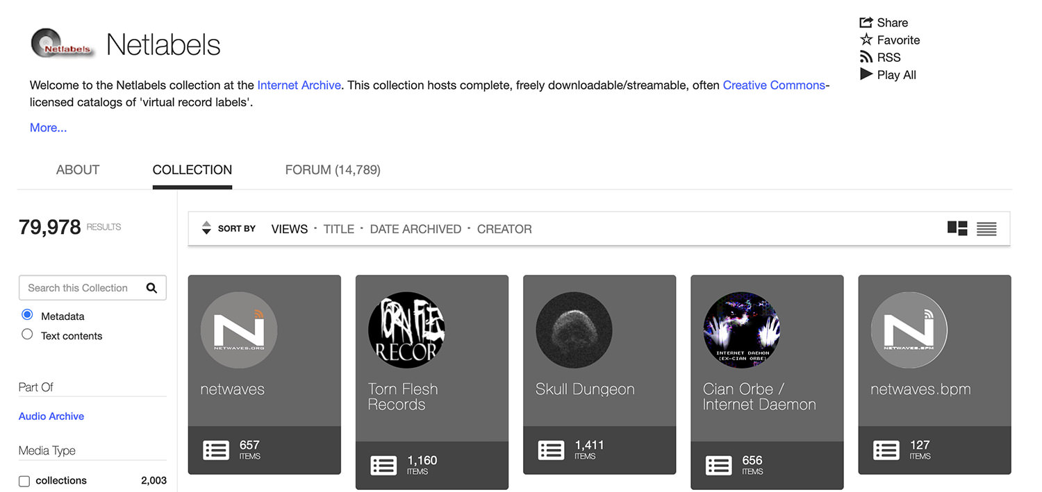Click the Netlabels page heading
Image resolution: width=1042 pixels, height=492 pixels.
163,45
